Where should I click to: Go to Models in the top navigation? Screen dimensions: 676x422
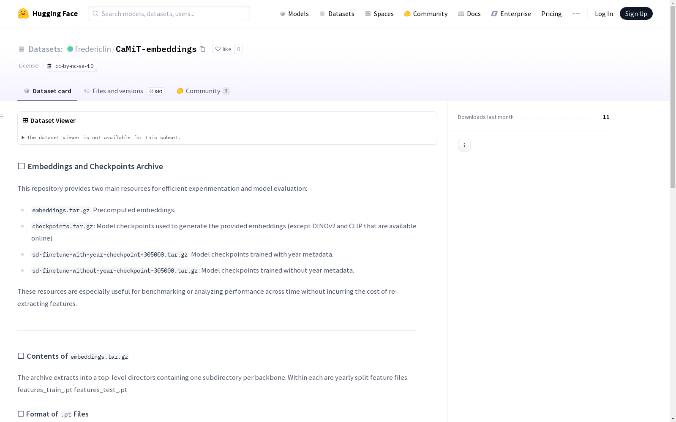294,14
